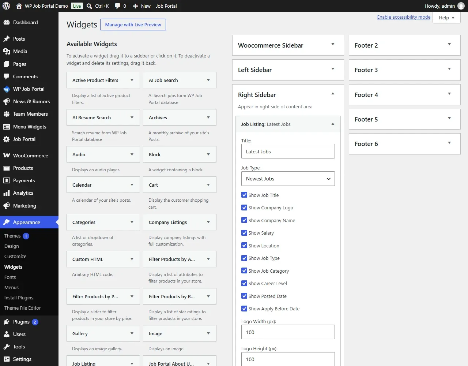Open the Theme File Editor submenu
This screenshot has height=366, width=468.
pyautogui.click(x=23, y=308)
